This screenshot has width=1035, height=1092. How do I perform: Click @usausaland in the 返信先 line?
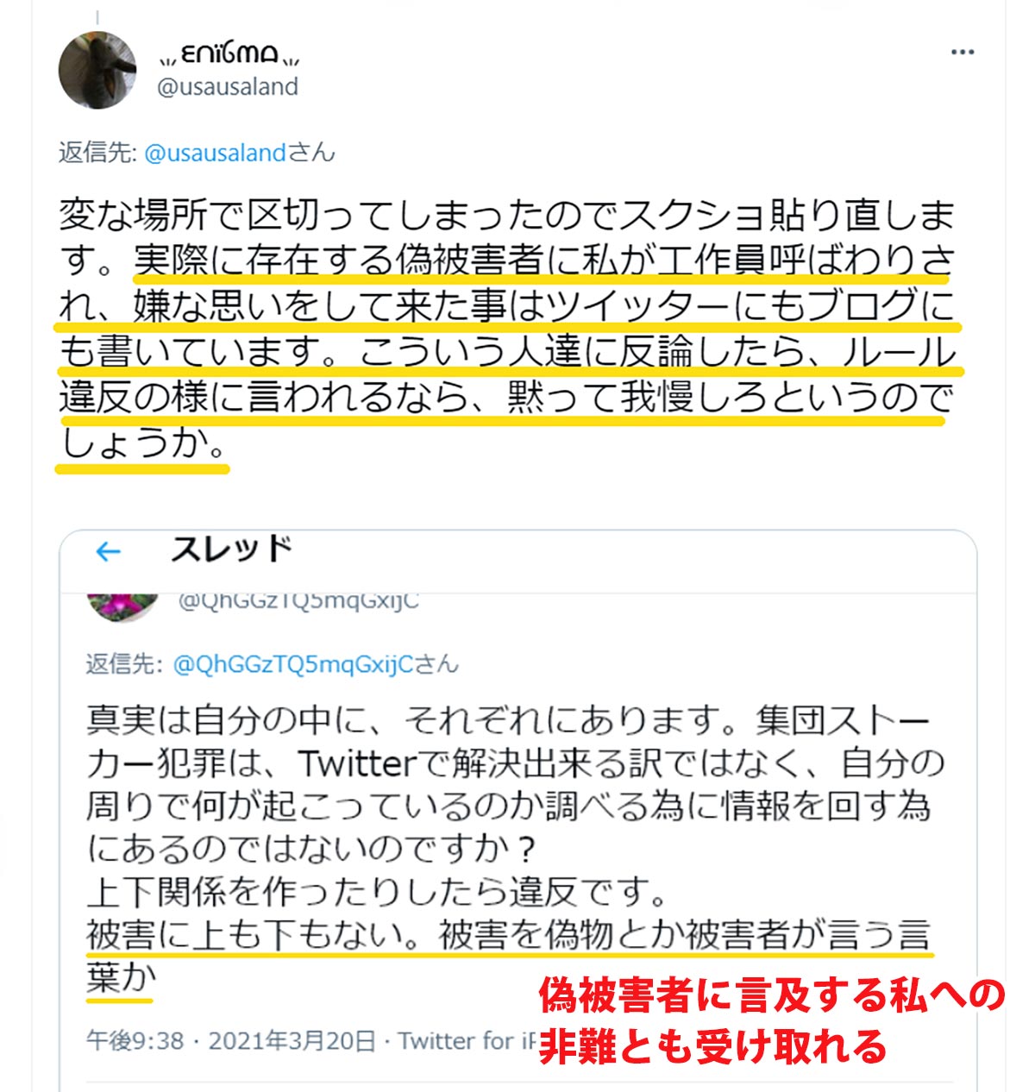tap(215, 154)
